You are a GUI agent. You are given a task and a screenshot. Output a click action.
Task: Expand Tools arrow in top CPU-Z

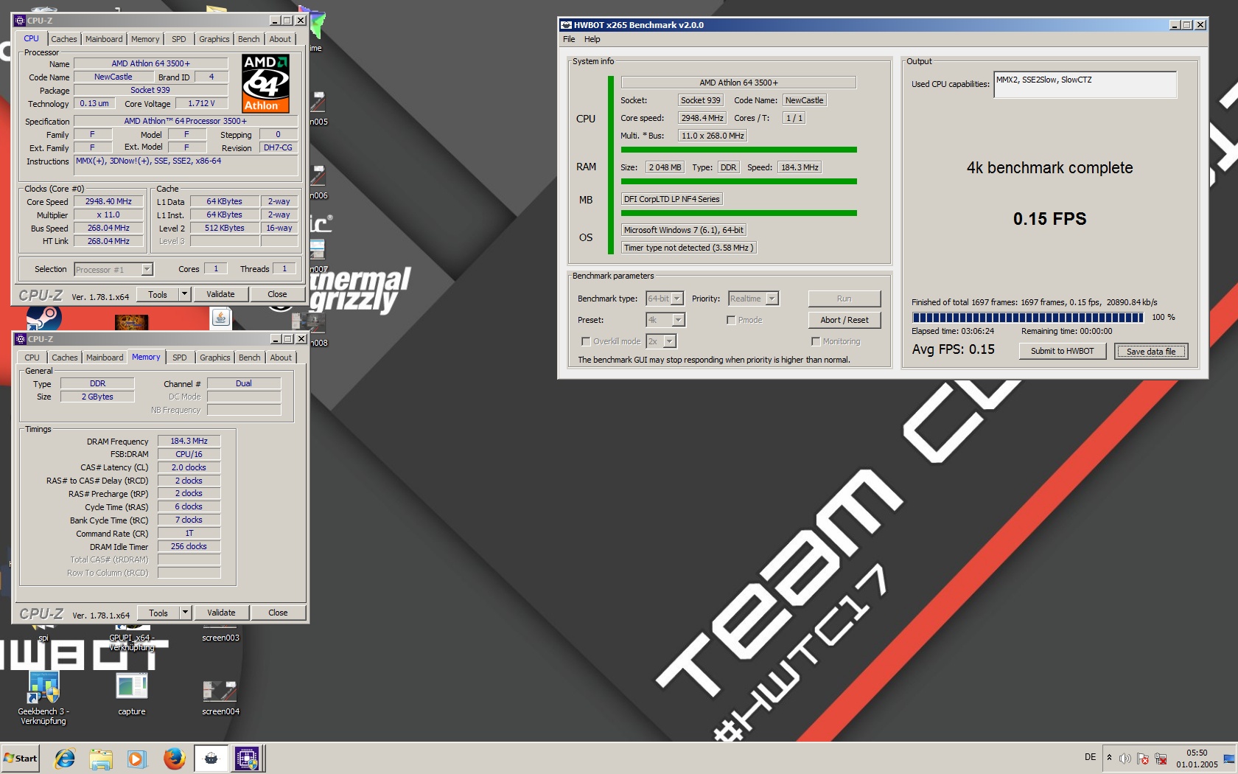184,294
